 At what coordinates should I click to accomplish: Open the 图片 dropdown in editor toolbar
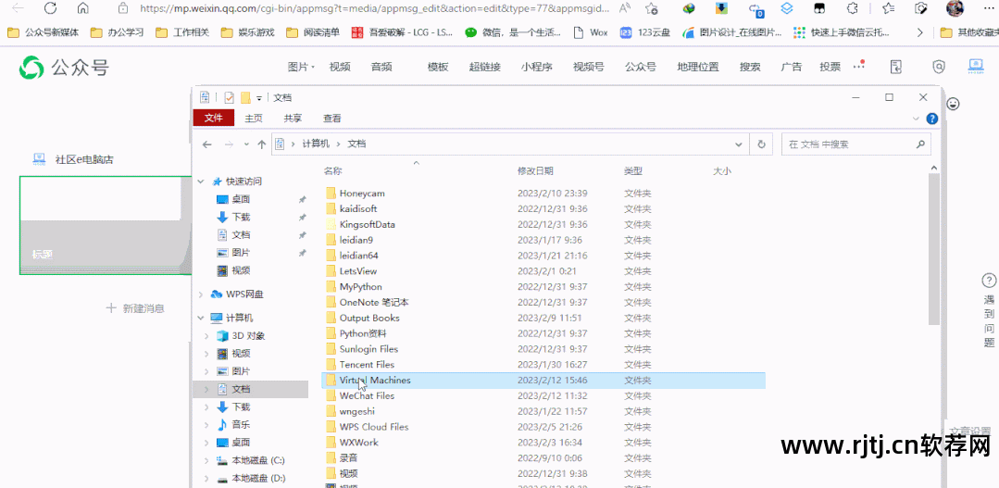click(301, 67)
